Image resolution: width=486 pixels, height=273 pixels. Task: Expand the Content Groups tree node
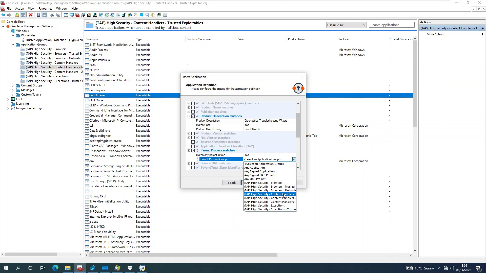(x=13, y=86)
